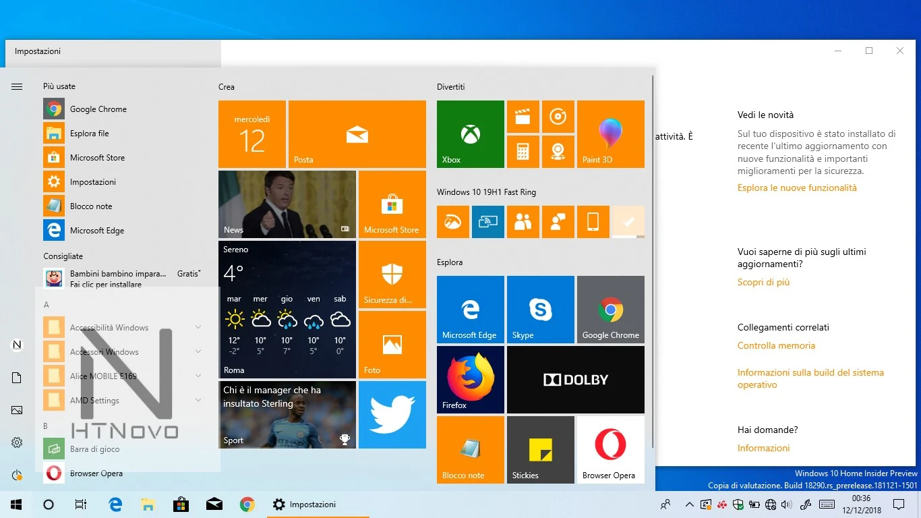
Task: Open the Foto tile
Action: (392, 345)
